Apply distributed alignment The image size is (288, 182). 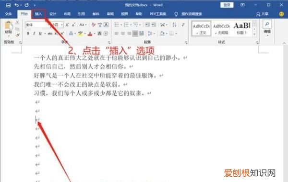142,34
